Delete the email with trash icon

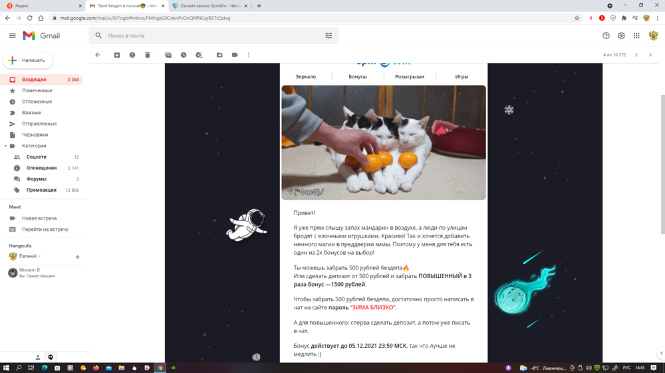tap(148, 55)
